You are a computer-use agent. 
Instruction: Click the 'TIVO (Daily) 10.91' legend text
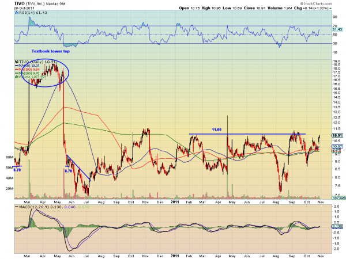click(x=37, y=62)
